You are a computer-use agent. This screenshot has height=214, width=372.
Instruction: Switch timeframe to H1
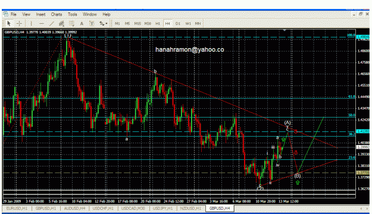pos(158,23)
